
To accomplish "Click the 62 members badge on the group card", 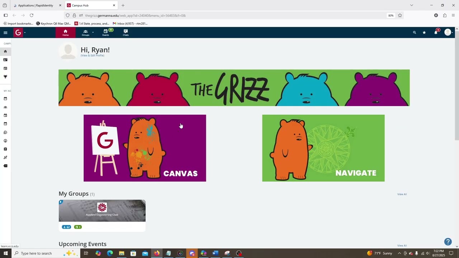I will 66,227.
